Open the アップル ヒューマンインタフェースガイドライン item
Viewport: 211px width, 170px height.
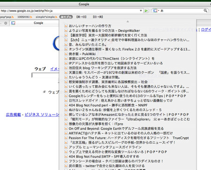pyautogui.click(x=128, y=147)
